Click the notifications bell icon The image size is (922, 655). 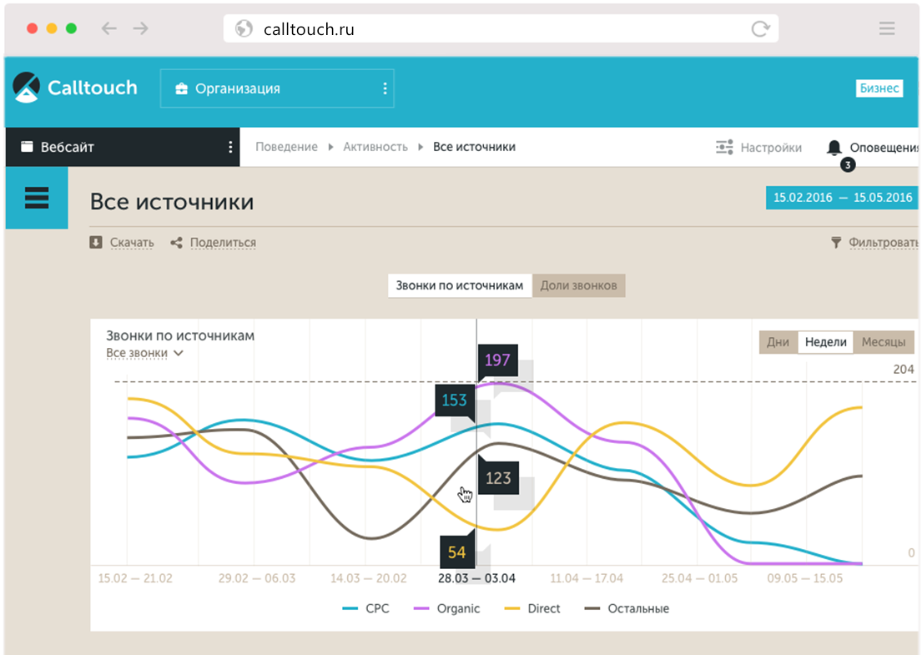(834, 148)
